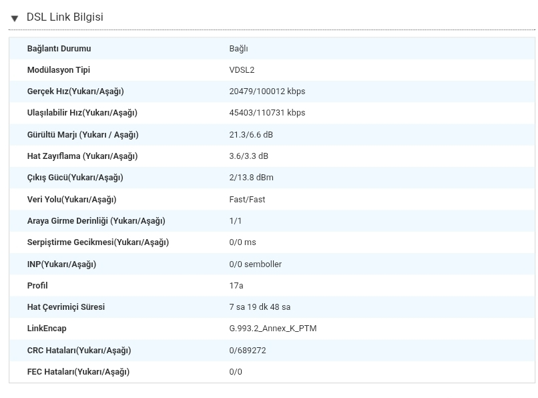Select the G.993.2_Annex_K_PTM value
538x398 pixels.
[273, 329]
